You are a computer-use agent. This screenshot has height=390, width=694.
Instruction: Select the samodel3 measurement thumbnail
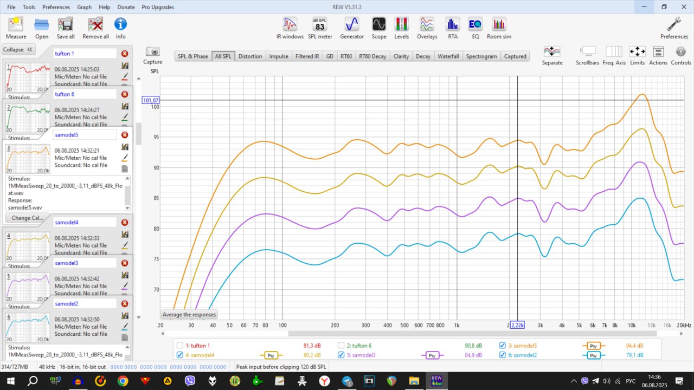click(x=28, y=287)
